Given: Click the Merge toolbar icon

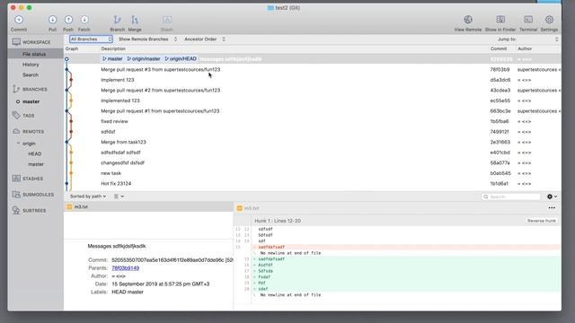Looking at the screenshot, I should pos(135,20).
